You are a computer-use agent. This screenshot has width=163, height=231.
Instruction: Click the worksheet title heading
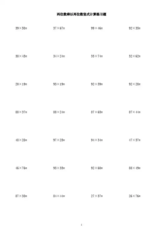(81, 14)
